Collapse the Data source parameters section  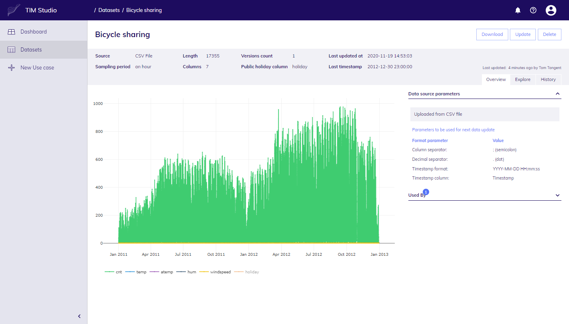[x=557, y=94]
